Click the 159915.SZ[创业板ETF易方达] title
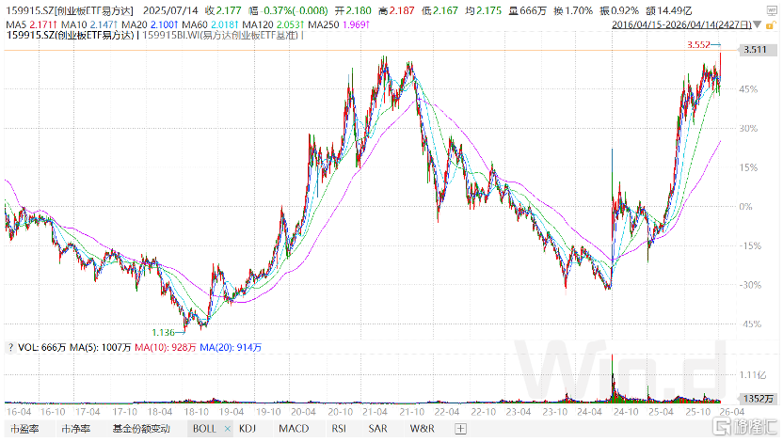The image size is (783, 442). click(x=70, y=10)
